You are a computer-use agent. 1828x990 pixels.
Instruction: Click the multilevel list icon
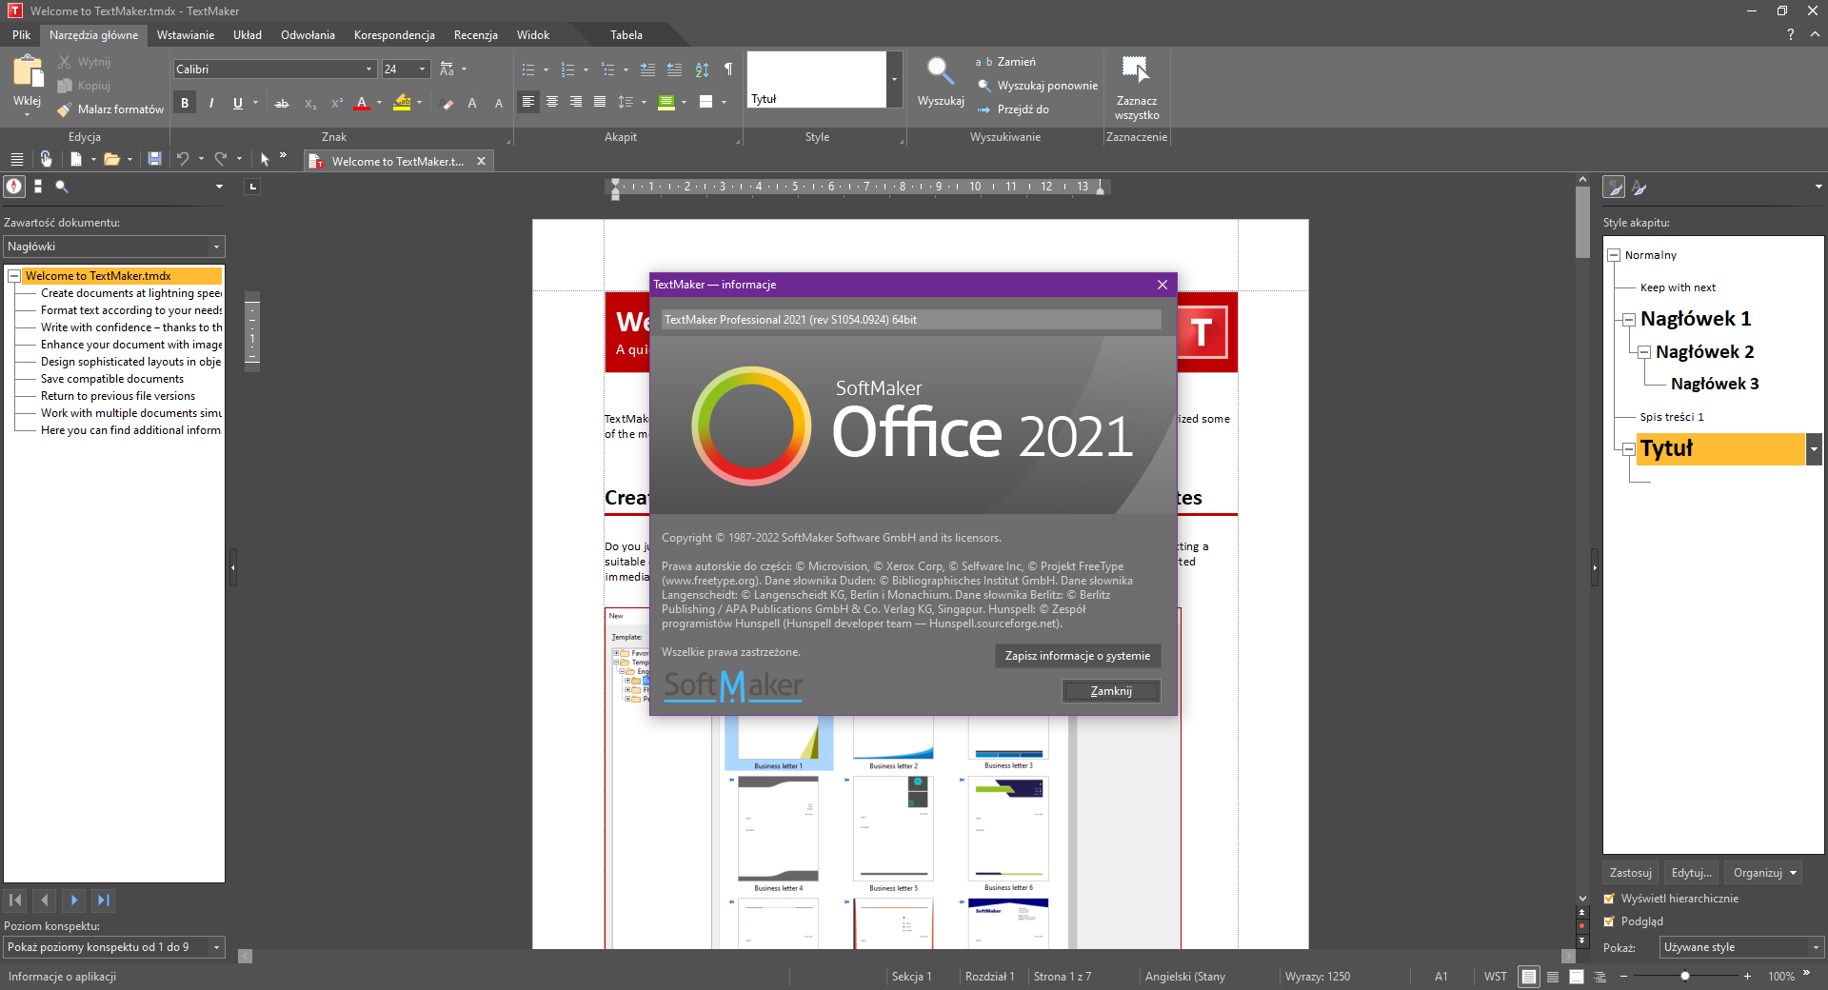[x=608, y=69]
